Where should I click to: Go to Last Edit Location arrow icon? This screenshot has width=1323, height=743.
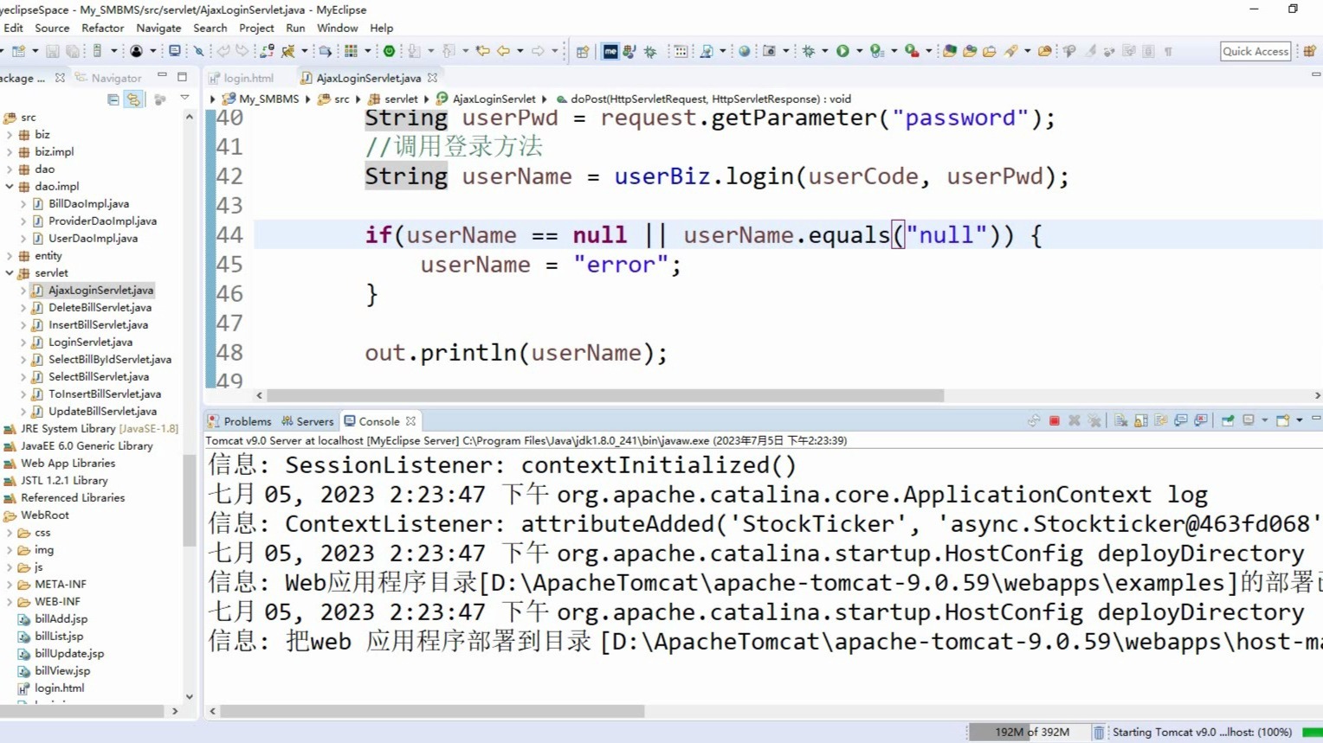(x=482, y=52)
